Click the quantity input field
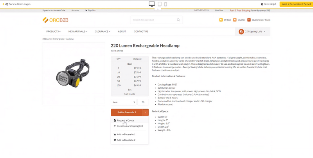Viewport: 313px width, 158px height. pyautogui.click(x=143, y=102)
